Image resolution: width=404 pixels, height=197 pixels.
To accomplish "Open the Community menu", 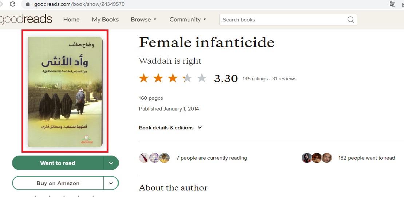I will click(x=188, y=20).
